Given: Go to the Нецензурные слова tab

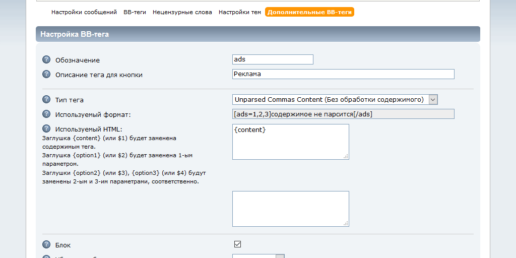Looking at the screenshot, I should coord(182,12).
